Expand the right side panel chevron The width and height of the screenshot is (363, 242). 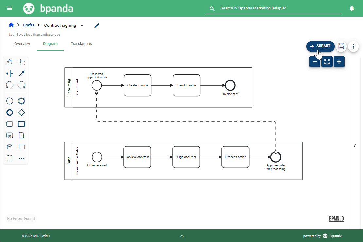(355, 146)
